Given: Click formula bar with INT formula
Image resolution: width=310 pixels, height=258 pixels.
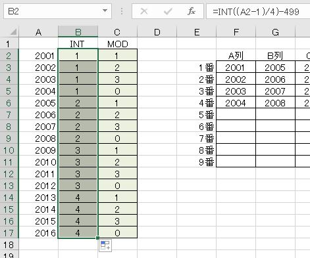Looking at the screenshot, I should (x=258, y=11).
